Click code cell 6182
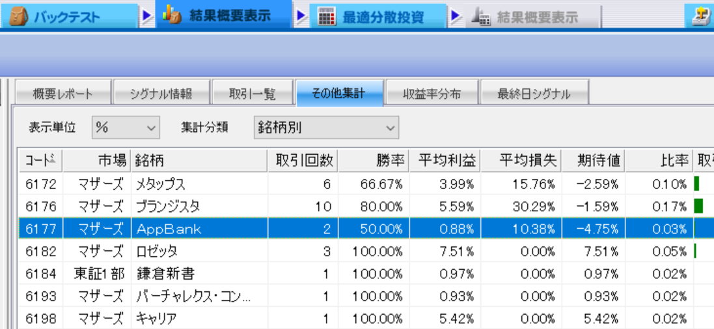Screen dimensions: 714x329 click(x=41, y=251)
